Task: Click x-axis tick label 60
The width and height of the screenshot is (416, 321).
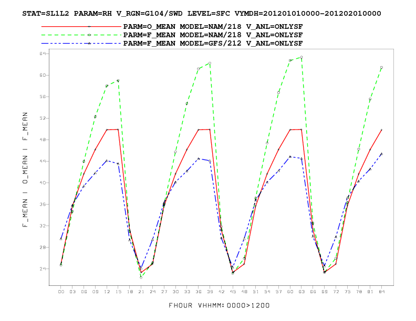Action: click(290, 292)
